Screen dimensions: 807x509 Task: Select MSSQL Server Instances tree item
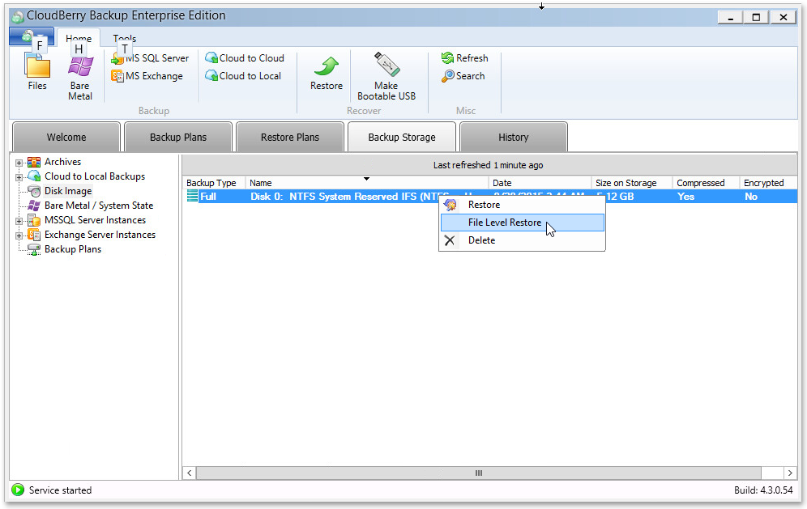pyautogui.click(x=96, y=220)
